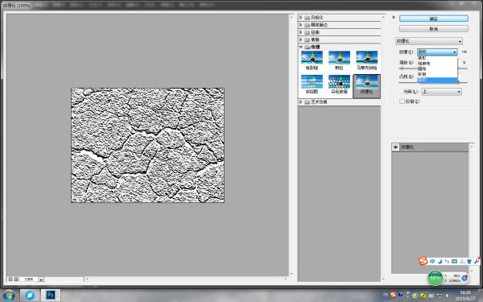Click the Sogou punctuation mode icon
The height and width of the screenshot is (302, 483).
tap(447, 261)
